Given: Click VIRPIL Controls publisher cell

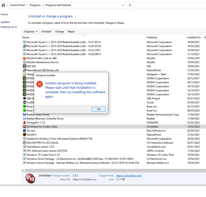Looking at the screenshot, I should [x=155, y=151].
